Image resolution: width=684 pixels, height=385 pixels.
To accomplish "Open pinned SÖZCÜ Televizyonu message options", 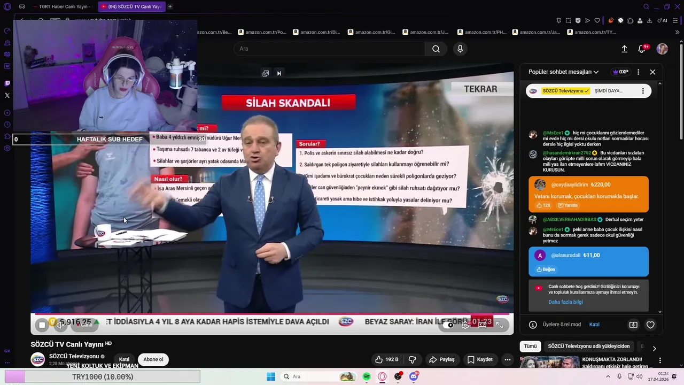I will coord(643,91).
